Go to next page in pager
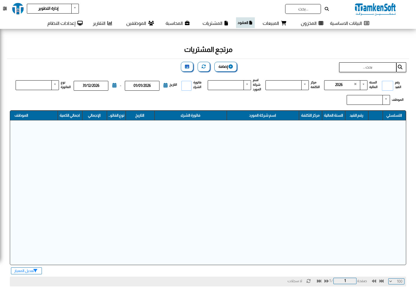Viewport: 416px width, 298px height. [326, 281]
